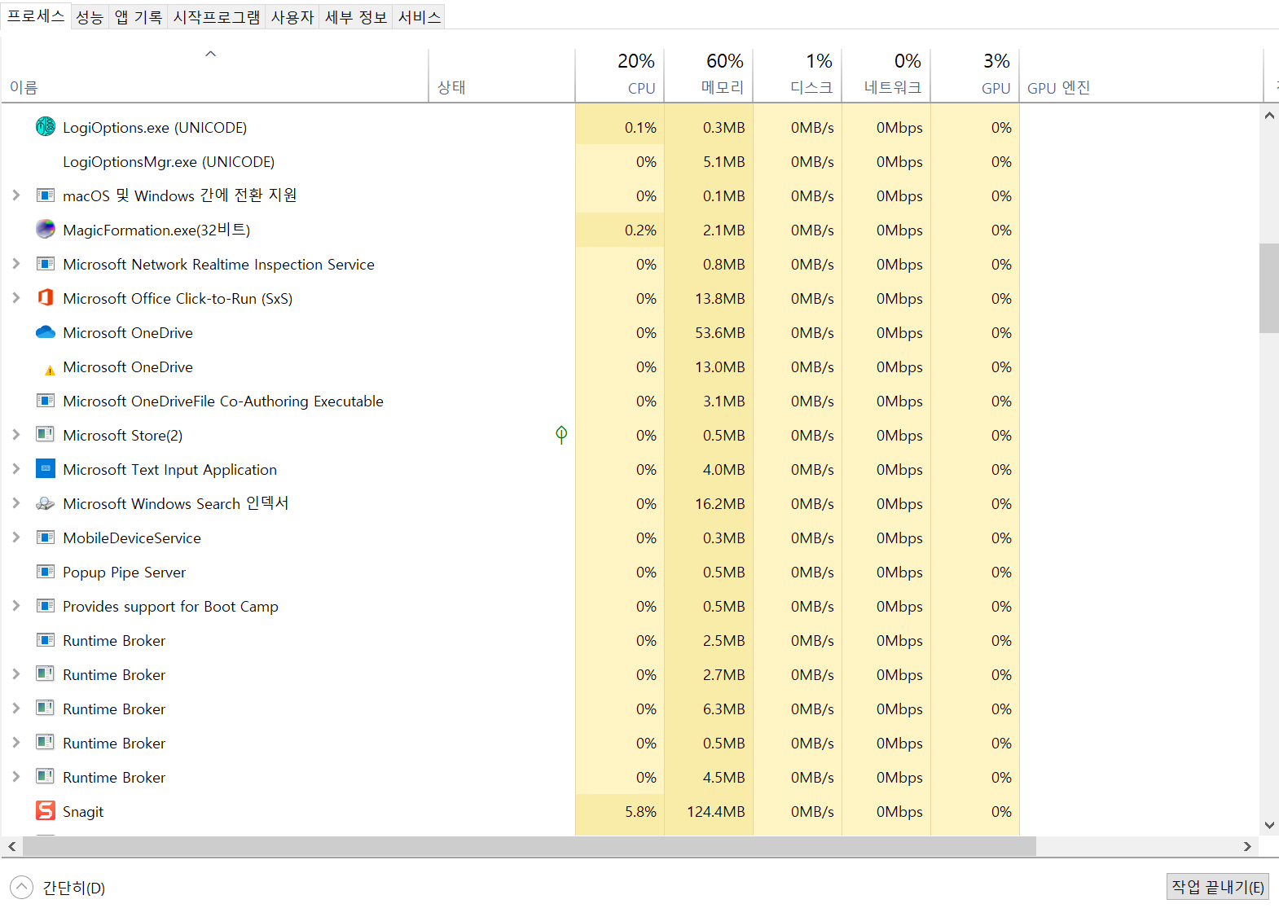Open the 세부 정보 tab
The width and height of the screenshot is (1279, 917).
(356, 17)
